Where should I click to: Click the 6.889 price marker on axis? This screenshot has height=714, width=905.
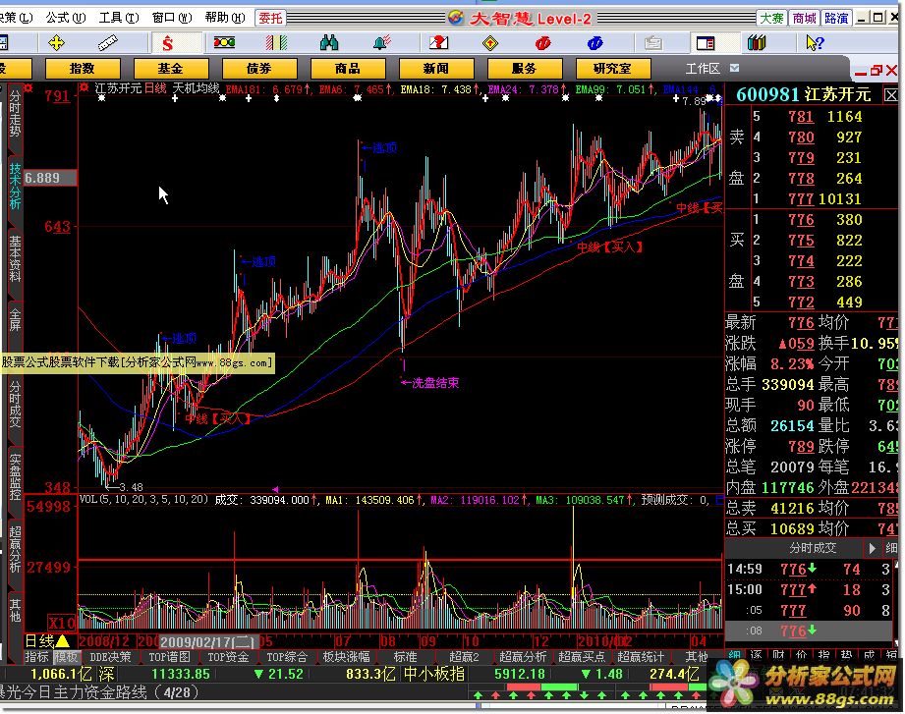pyautogui.click(x=42, y=178)
